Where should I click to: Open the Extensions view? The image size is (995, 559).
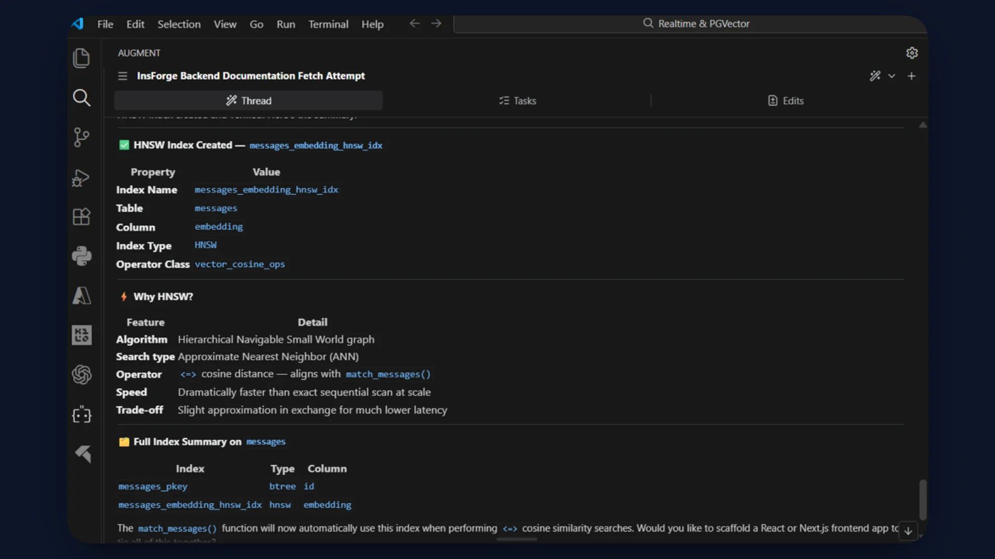81,217
